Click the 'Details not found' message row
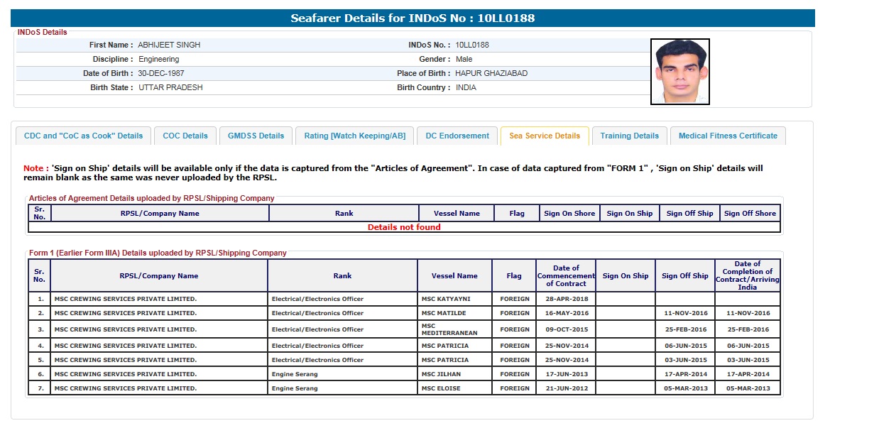This screenshot has width=879, height=433. click(x=404, y=227)
